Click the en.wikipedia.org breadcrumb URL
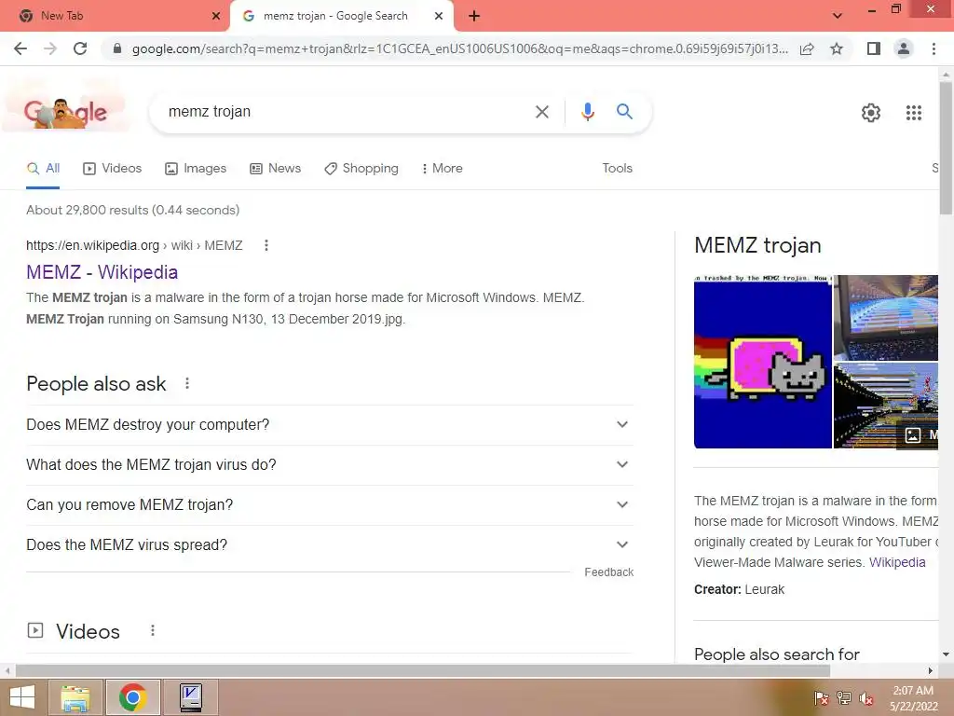Viewport: 954px width, 716px height. (134, 245)
